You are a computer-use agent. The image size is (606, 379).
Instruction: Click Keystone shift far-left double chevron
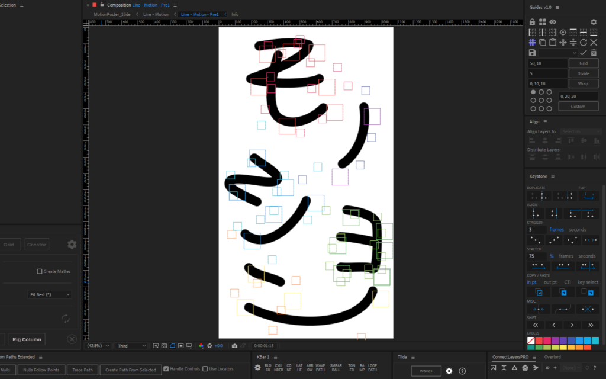coord(535,325)
